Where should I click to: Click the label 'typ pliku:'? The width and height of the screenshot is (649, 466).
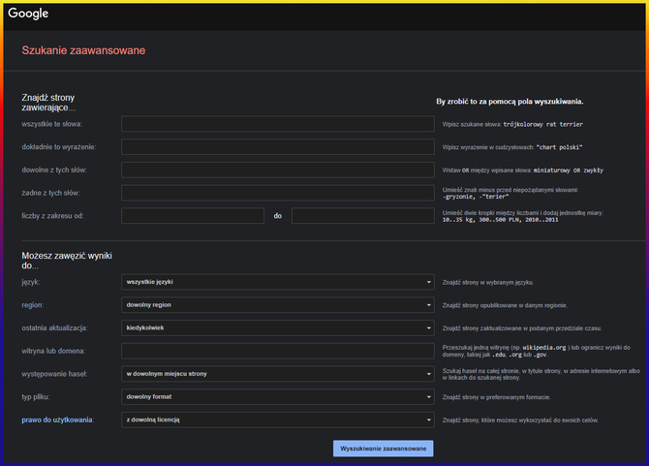(35, 397)
